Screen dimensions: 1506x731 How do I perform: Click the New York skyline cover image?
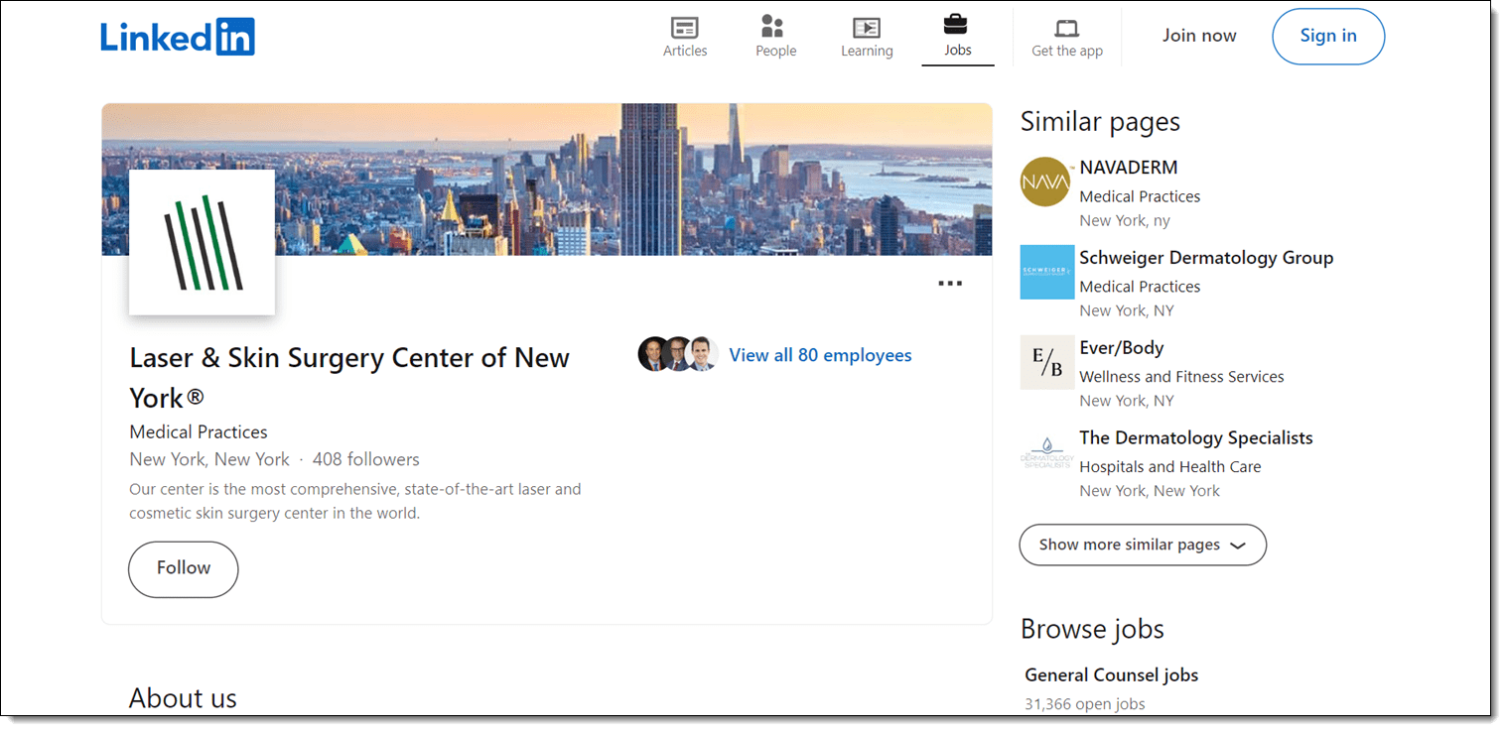pyautogui.click(x=635, y=179)
